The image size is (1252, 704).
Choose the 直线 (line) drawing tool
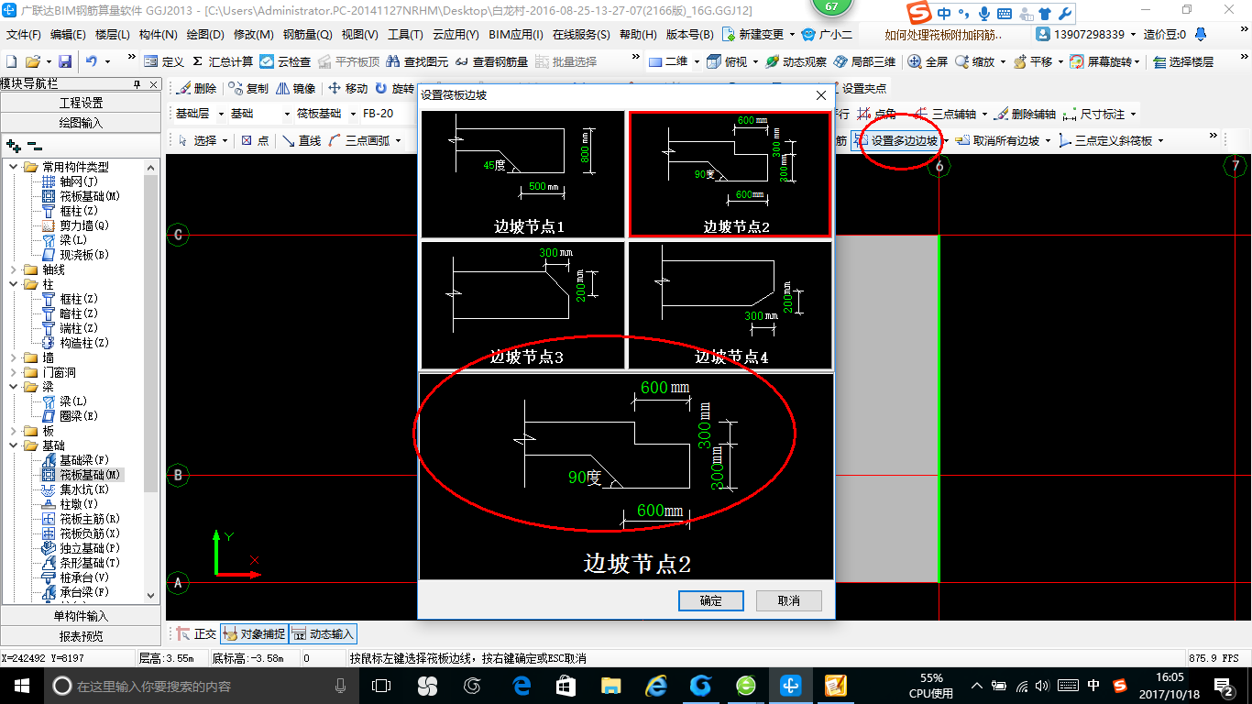302,140
